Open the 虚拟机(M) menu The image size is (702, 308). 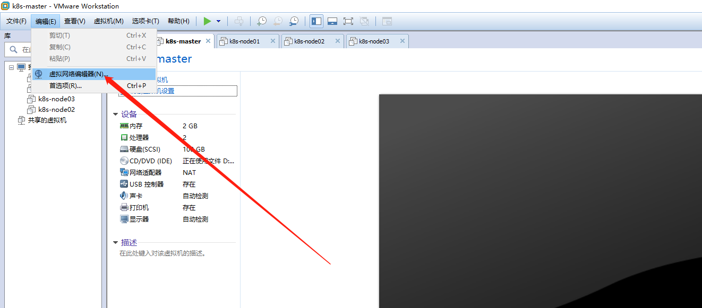tap(109, 21)
